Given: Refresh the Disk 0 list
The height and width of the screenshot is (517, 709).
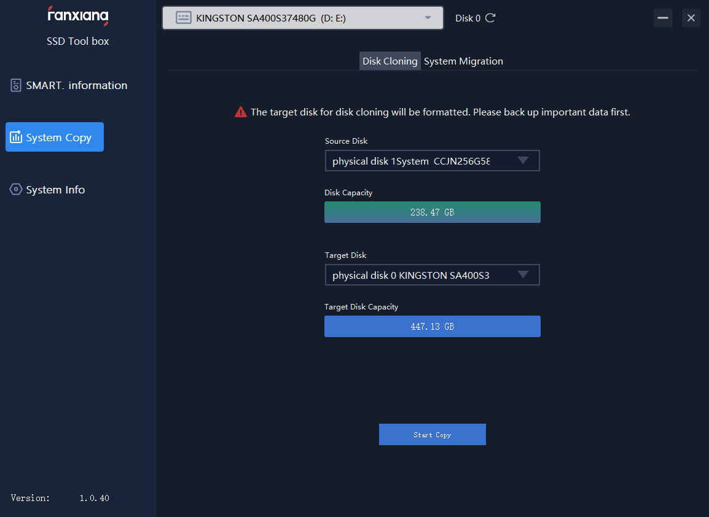Looking at the screenshot, I should click(490, 18).
